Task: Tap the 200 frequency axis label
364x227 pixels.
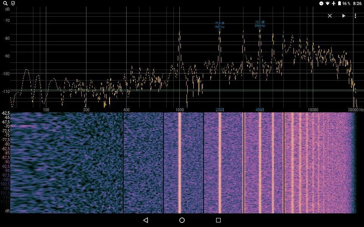Action: coord(86,110)
